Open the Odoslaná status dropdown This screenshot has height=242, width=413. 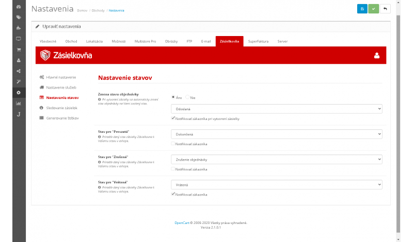(x=277, y=109)
